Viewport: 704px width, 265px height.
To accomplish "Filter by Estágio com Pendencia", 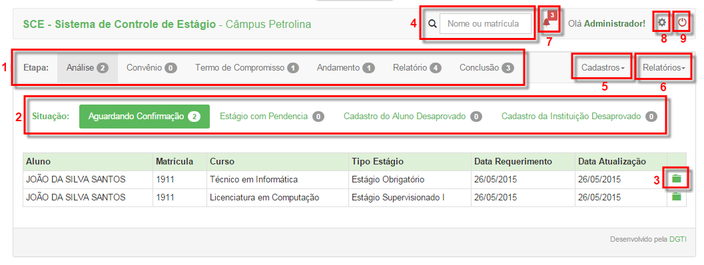I will [x=272, y=117].
